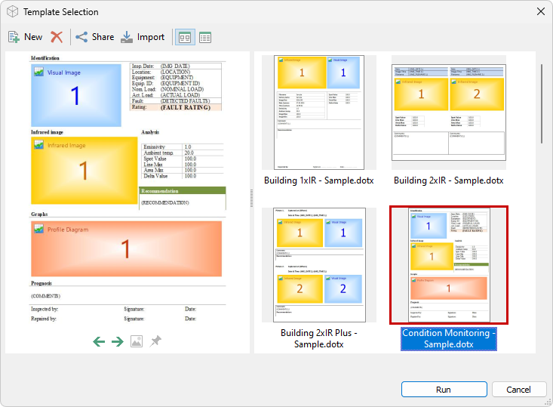Click the New template icon

(14, 37)
